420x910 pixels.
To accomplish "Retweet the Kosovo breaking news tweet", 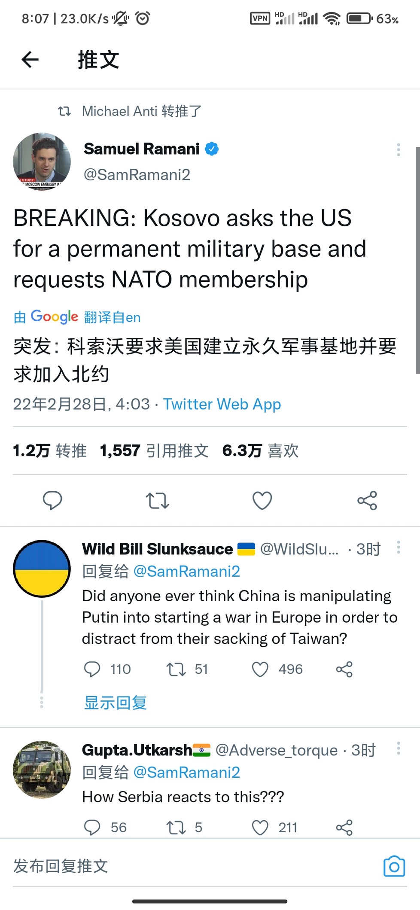I will coord(157,500).
